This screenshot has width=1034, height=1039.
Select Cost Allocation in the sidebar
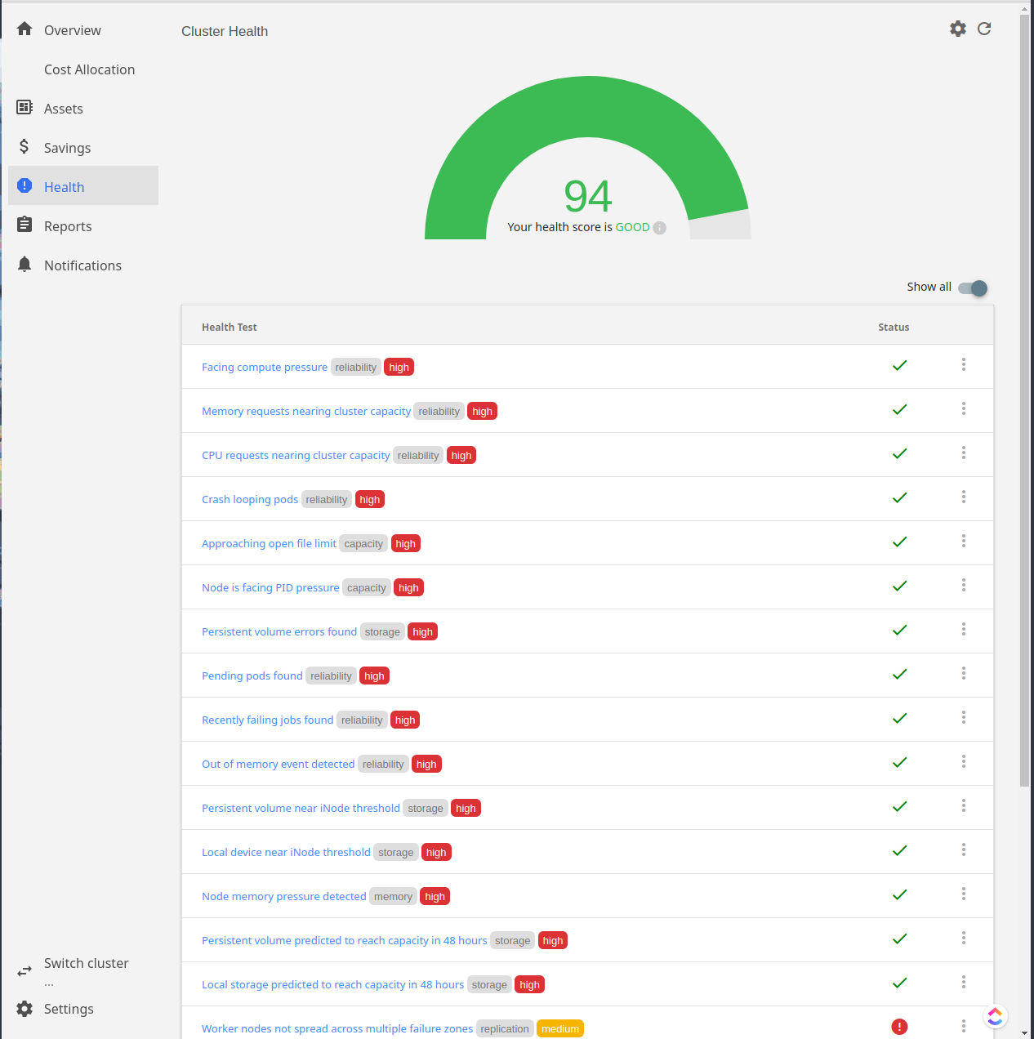click(89, 69)
